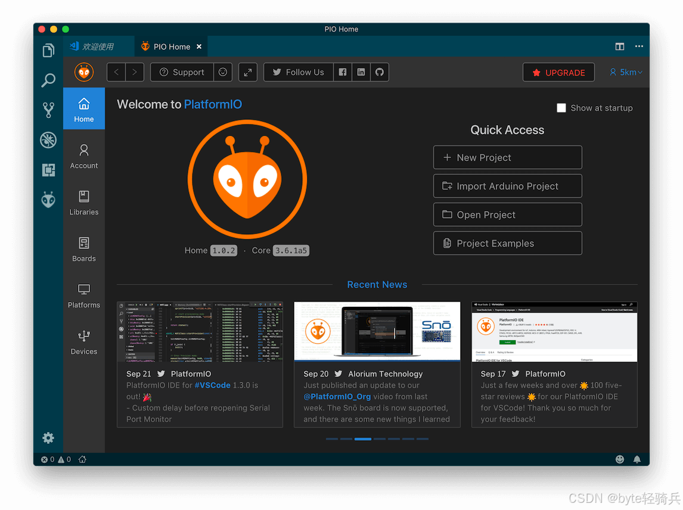The image size is (683, 510).
Task: Select the first news carousel indicator
Action: point(332,439)
